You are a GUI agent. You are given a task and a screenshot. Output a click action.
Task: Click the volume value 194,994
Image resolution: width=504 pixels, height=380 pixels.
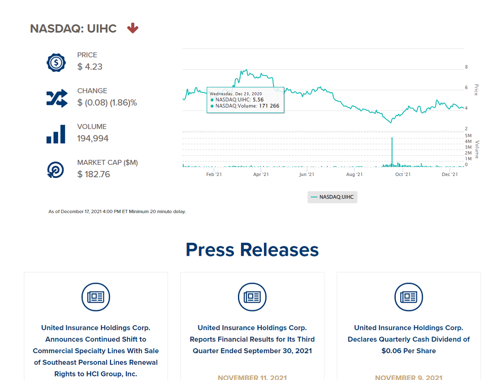click(93, 138)
